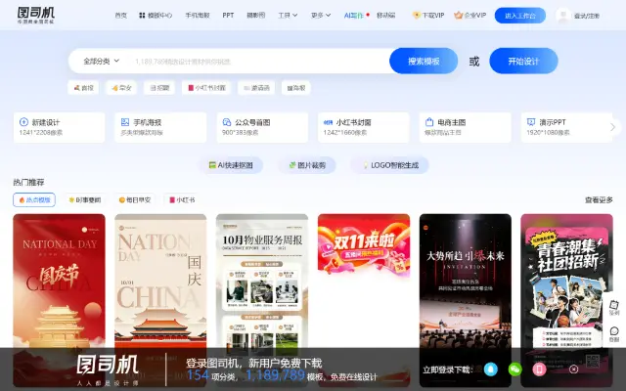The image size is (626, 391).
Task: Select the 小红书封面 quick search tag
Action: click(x=206, y=88)
